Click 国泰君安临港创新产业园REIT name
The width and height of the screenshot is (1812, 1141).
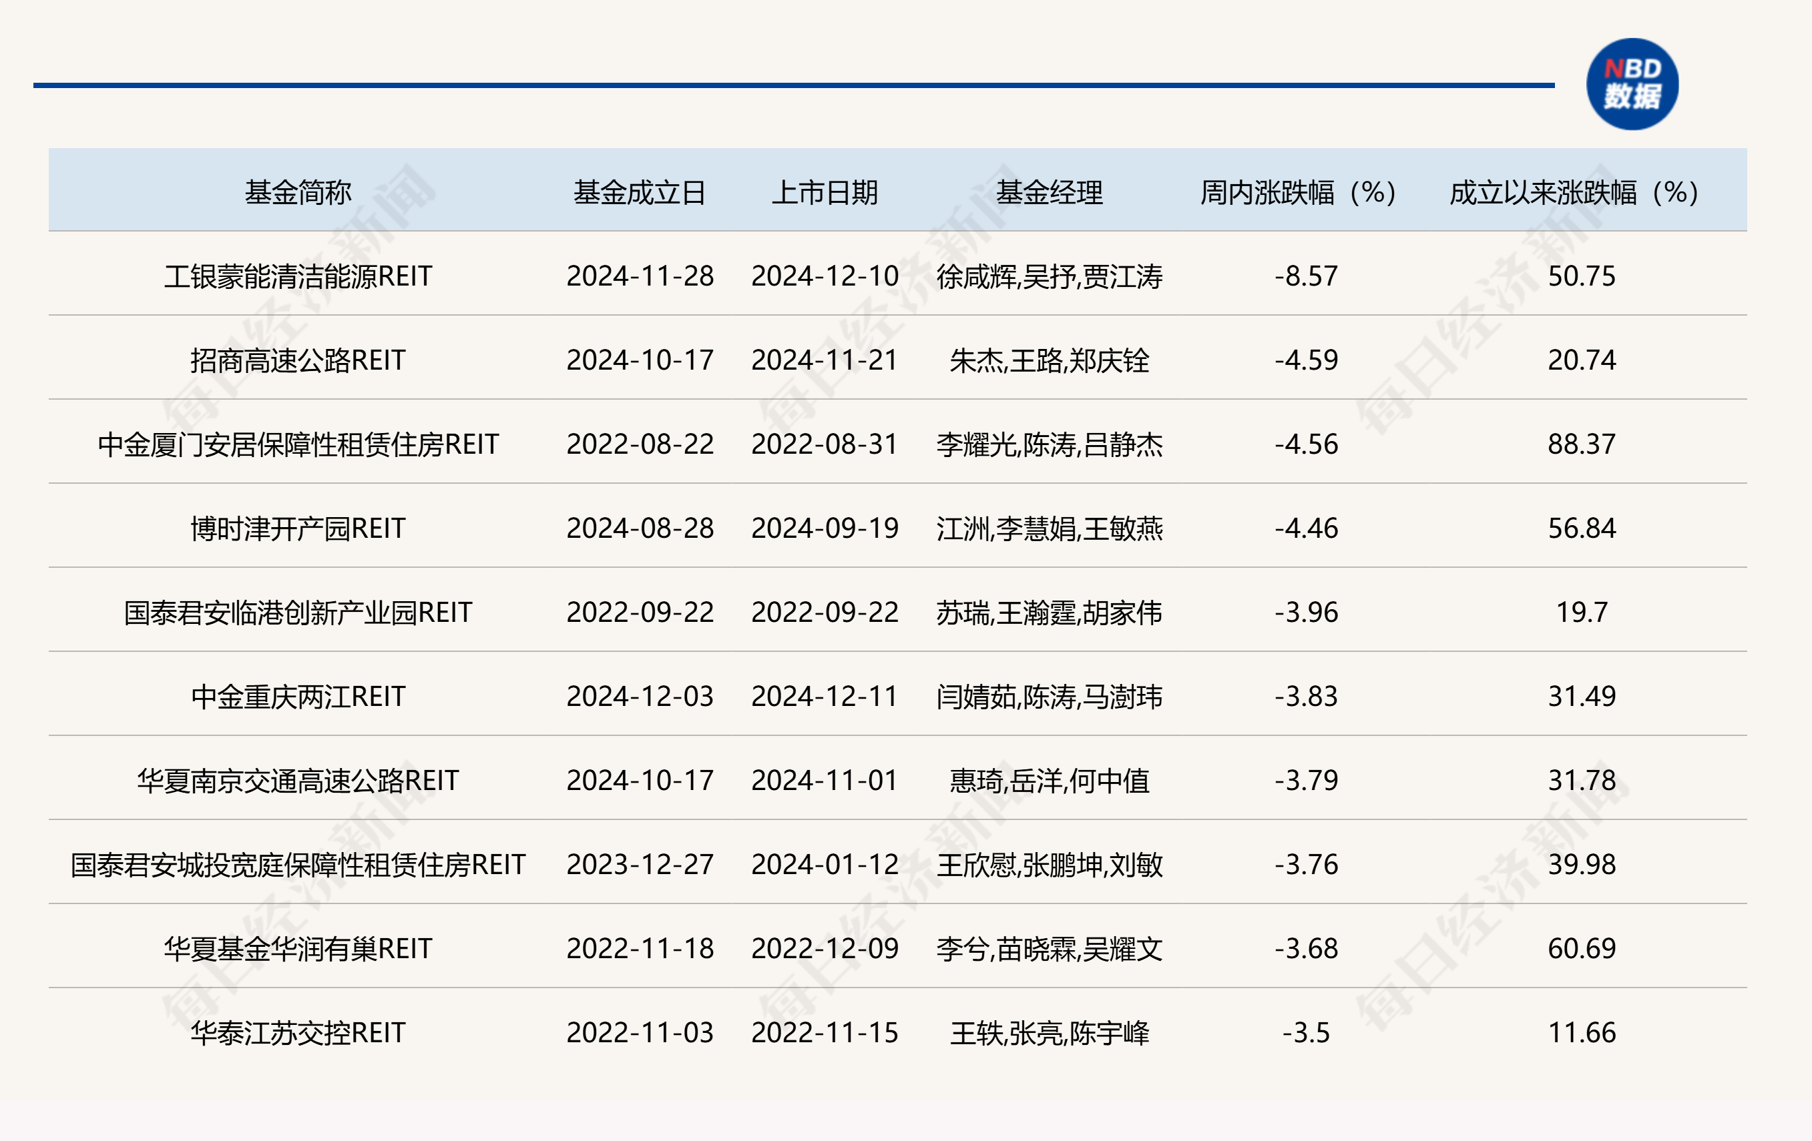click(298, 613)
